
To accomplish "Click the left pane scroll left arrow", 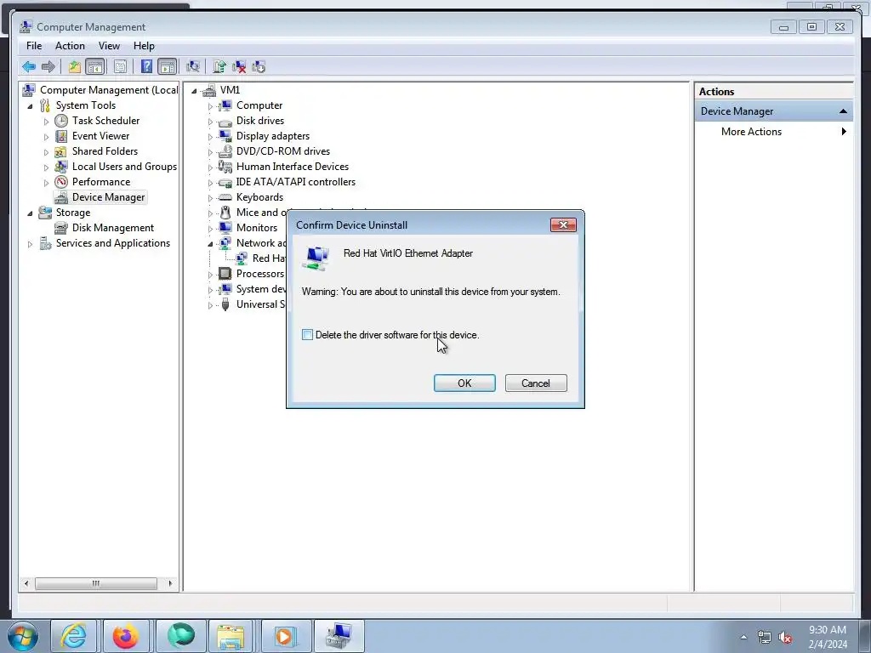I will point(26,583).
